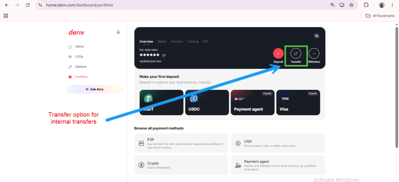Click the Withdraw minus button

pos(314,54)
